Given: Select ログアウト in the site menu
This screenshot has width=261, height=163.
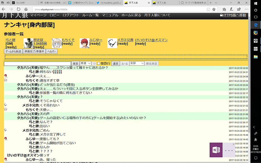Looking at the screenshot, I should (71, 15).
